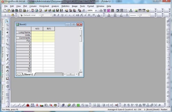Screen dimensions: 172x112
Task: Click the A(X) column header
Action: [x=37, y=29]
